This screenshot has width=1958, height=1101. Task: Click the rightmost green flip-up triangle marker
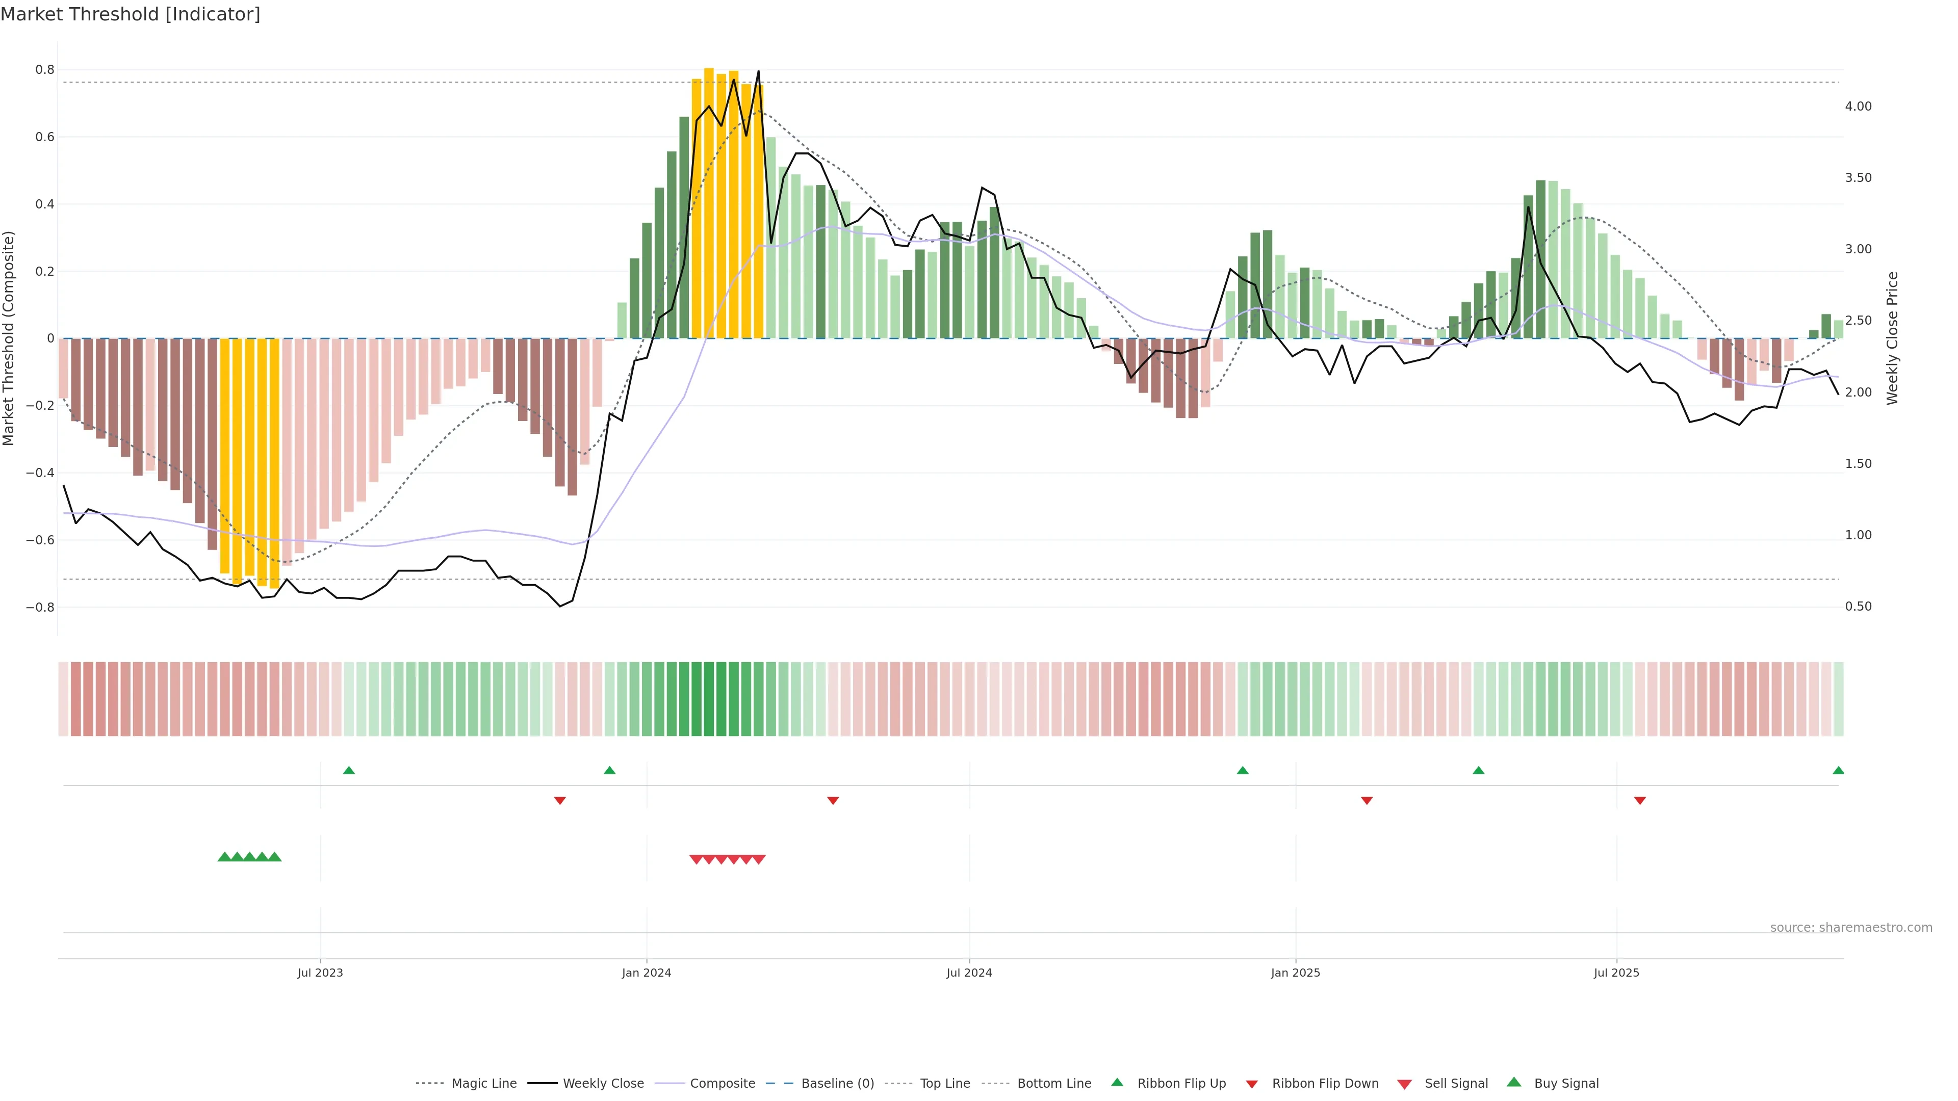coord(1838,771)
